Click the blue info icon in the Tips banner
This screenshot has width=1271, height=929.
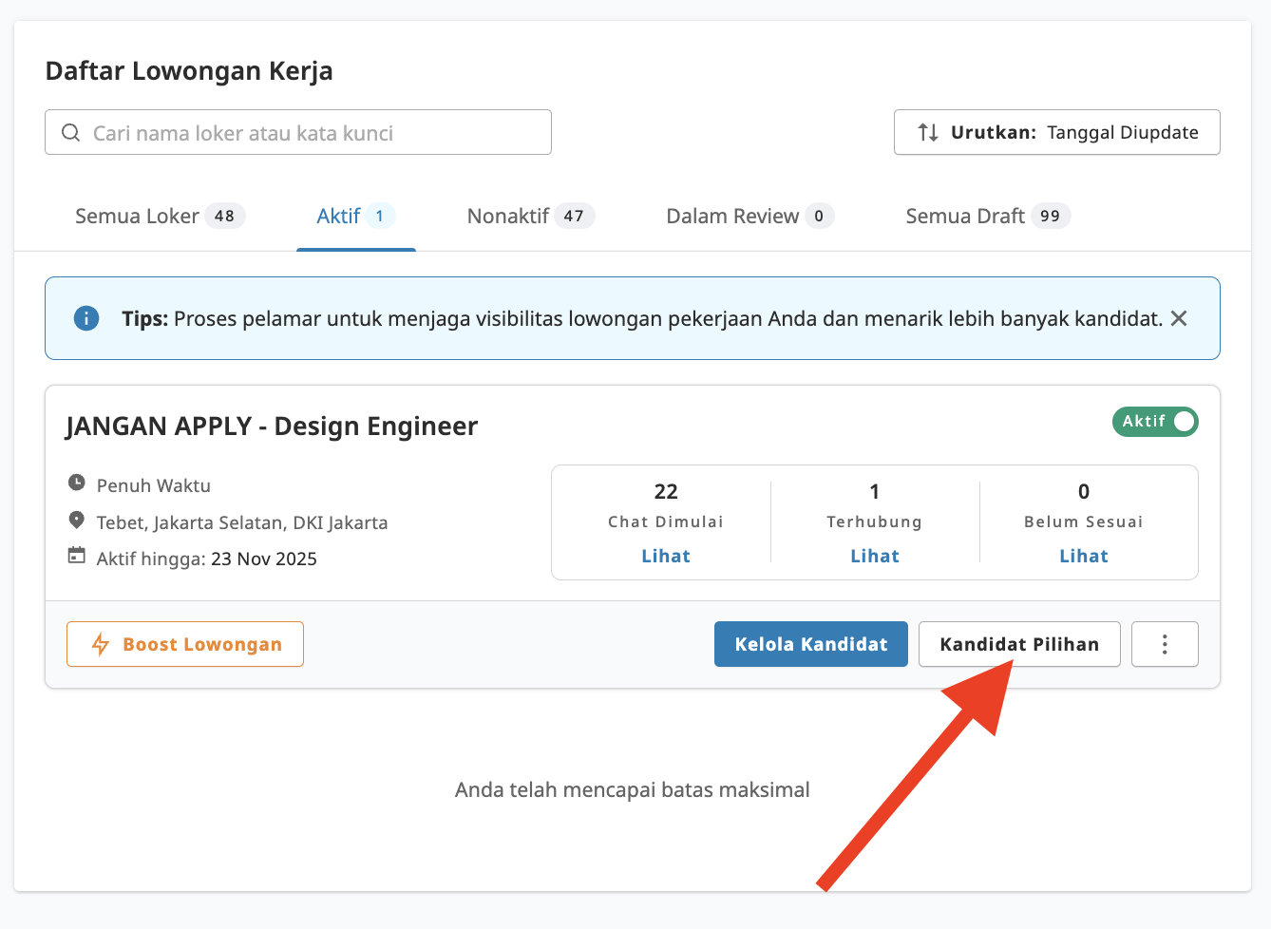tap(86, 318)
